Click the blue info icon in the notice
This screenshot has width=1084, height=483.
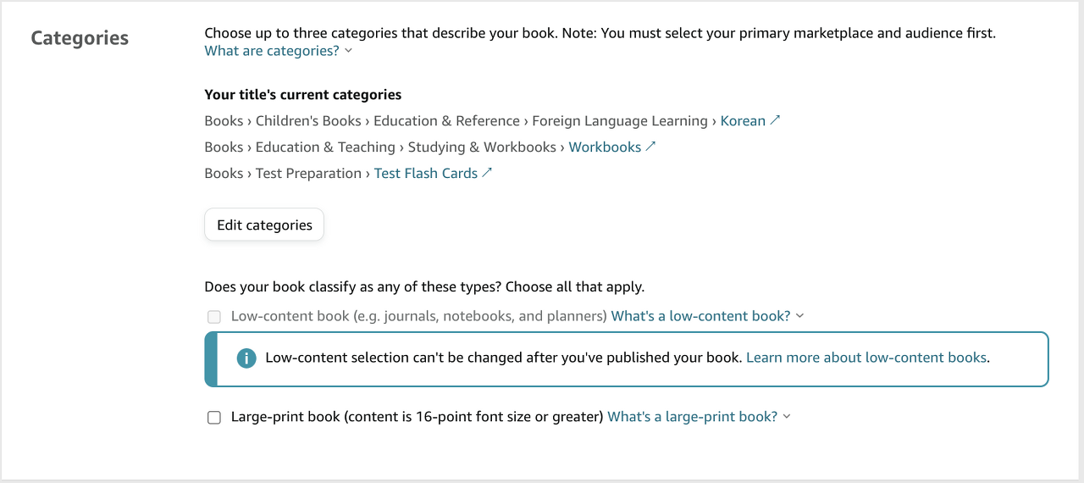pyautogui.click(x=246, y=358)
